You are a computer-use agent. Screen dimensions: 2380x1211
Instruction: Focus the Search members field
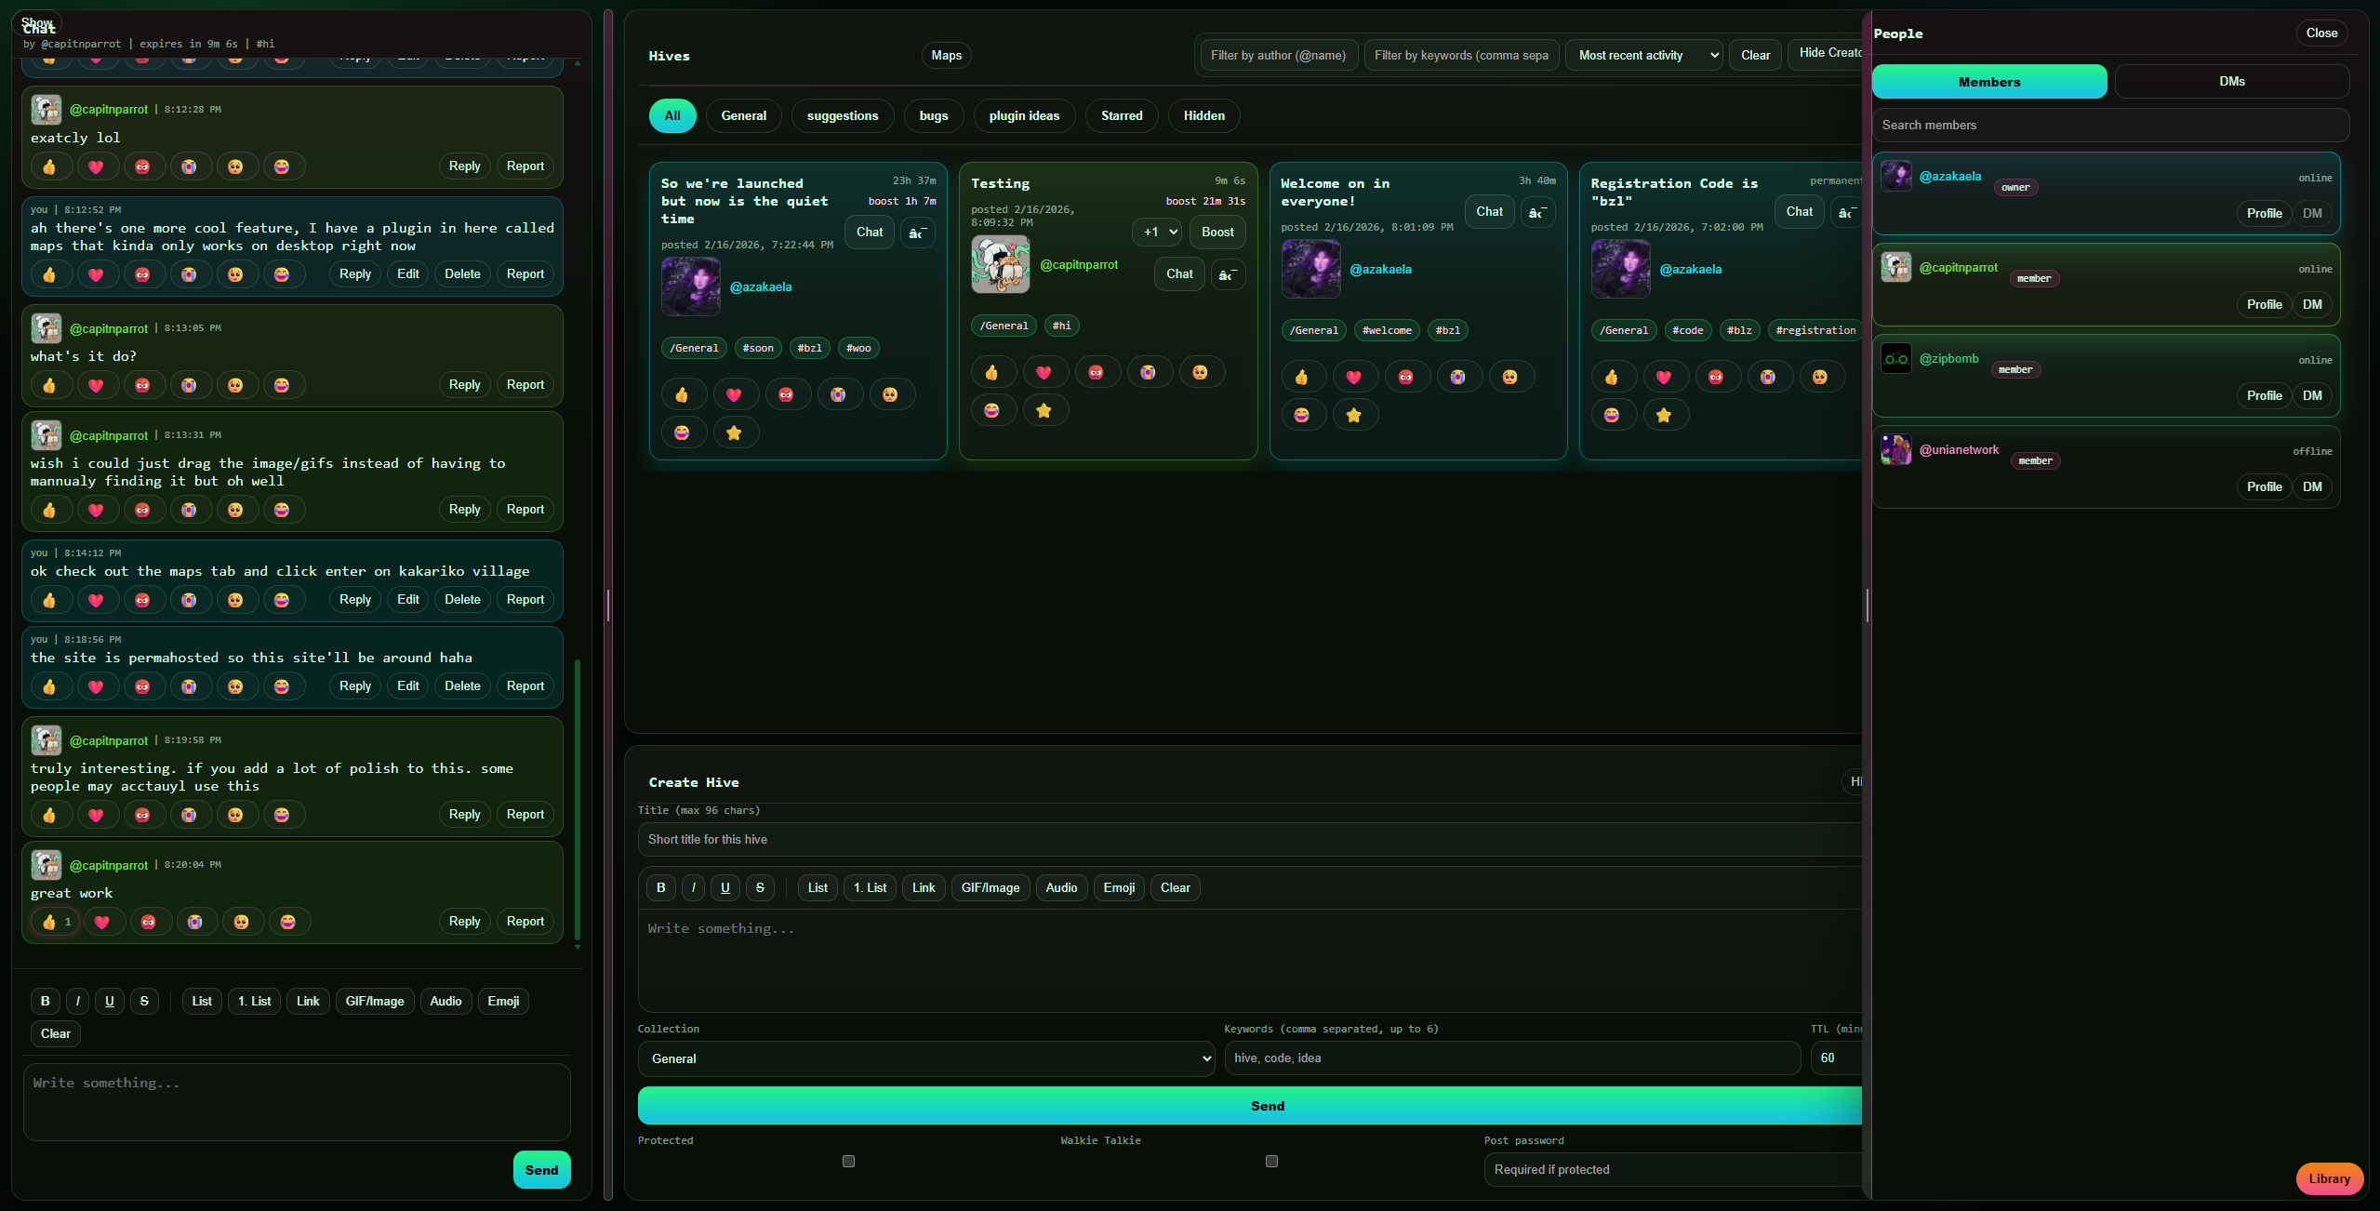click(2109, 126)
